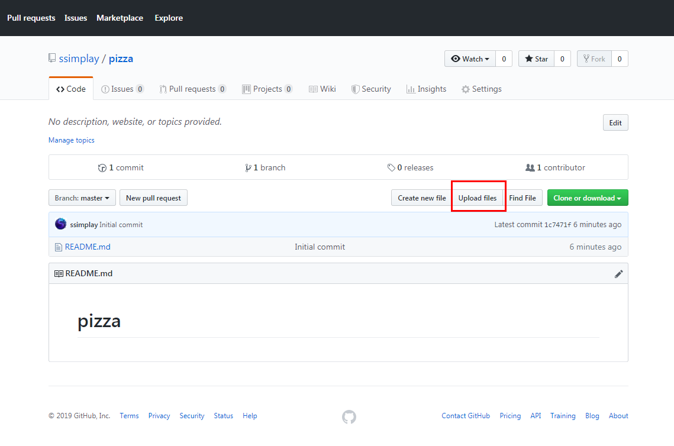
Task: Click the ssimplay author name in commit row
Action: click(x=84, y=225)
